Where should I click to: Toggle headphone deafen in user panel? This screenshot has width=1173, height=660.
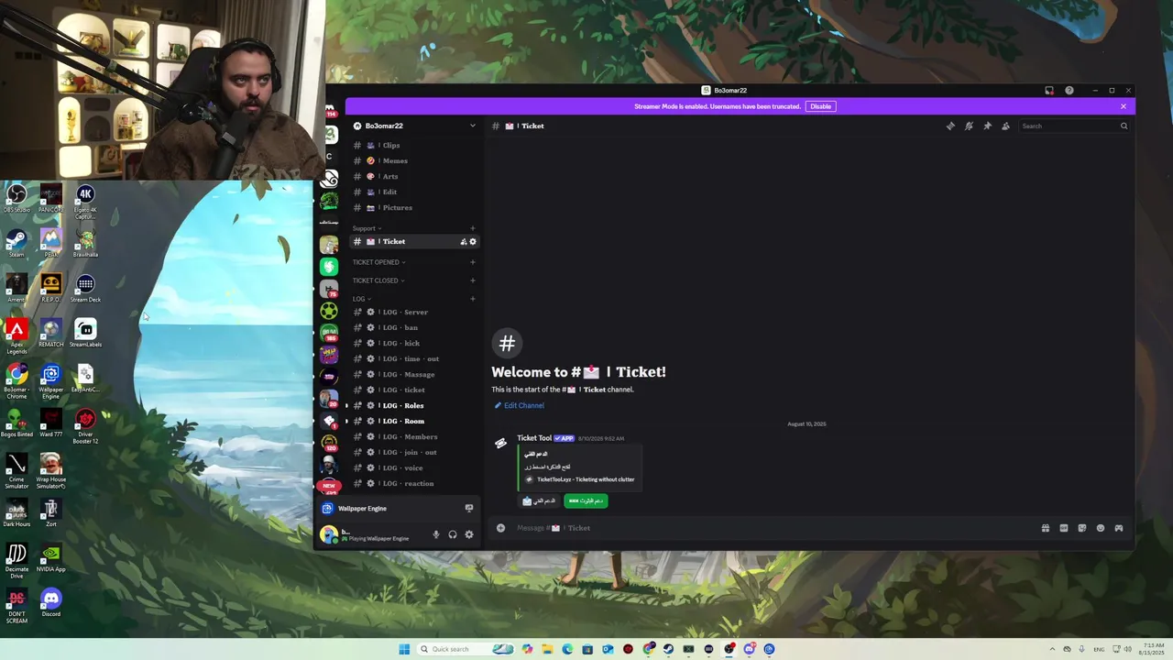453,534
